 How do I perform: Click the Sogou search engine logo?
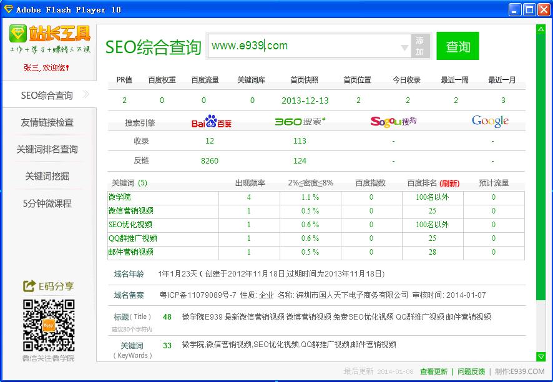pos(393,121)
